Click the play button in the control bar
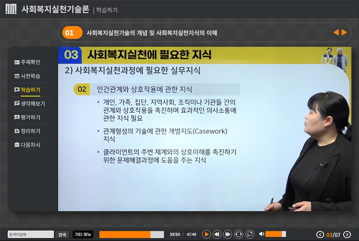This screenshot has height=241, width=359. click(207, 234)
